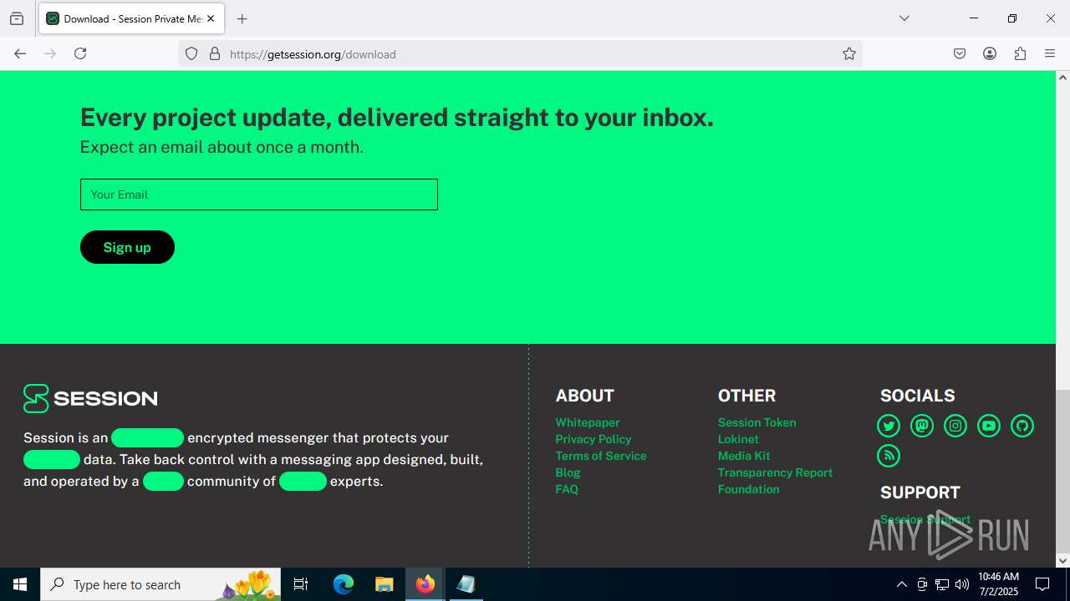Open recent browsing with the Firefox View icon

click(17, 18)
